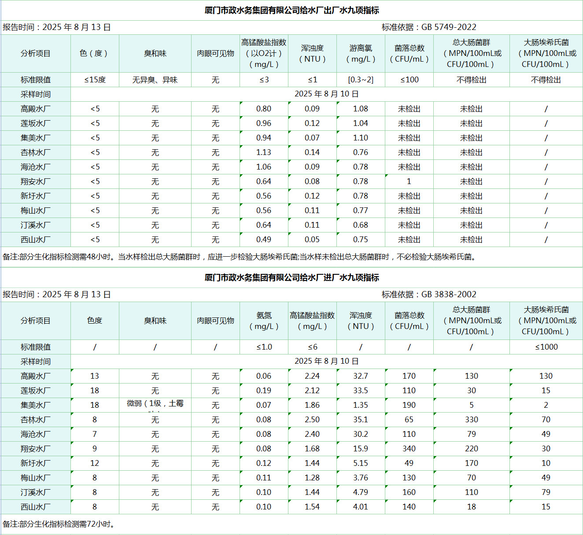583x535 pixels.
Task: Click 高锰酸盐指数（以O2计） header in outgoing table
Action: pos(264,53)
